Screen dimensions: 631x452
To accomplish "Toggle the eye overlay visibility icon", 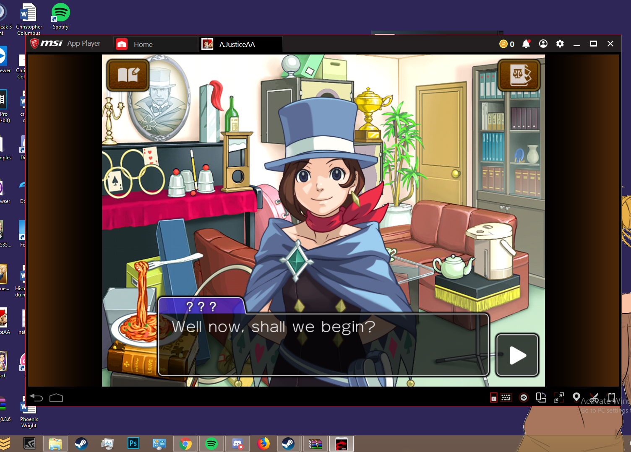I will 524,397.
